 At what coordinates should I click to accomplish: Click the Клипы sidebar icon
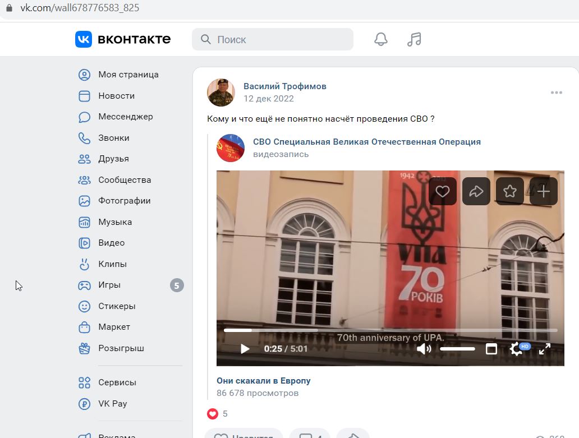point(84,264)
